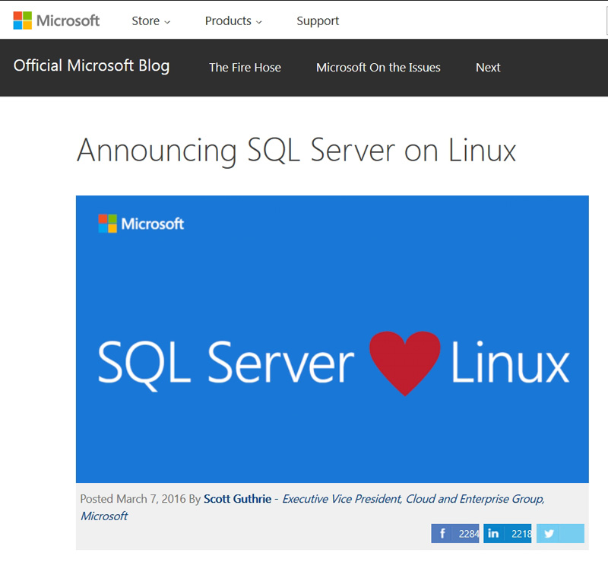
Task: Share post via Facebook icon
Action: click(442, 533)
